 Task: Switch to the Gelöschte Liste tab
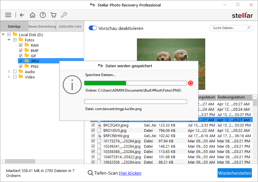[x=70, y=26]
